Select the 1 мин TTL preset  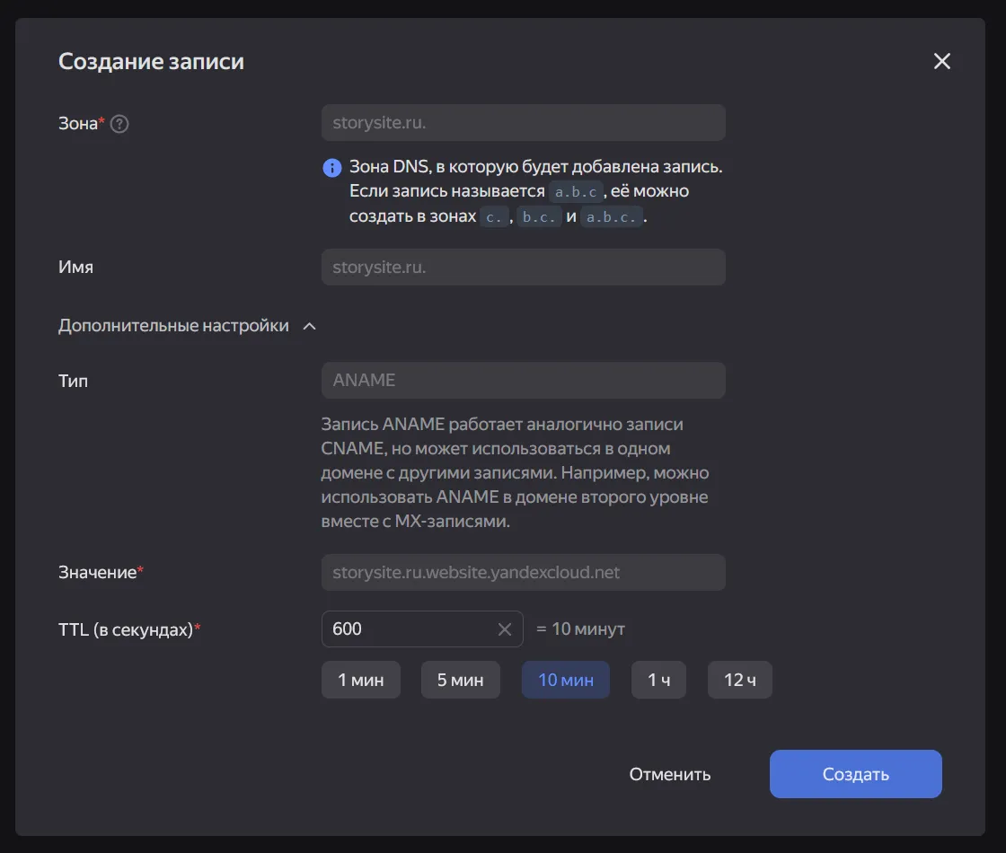[x=361, y=680]
